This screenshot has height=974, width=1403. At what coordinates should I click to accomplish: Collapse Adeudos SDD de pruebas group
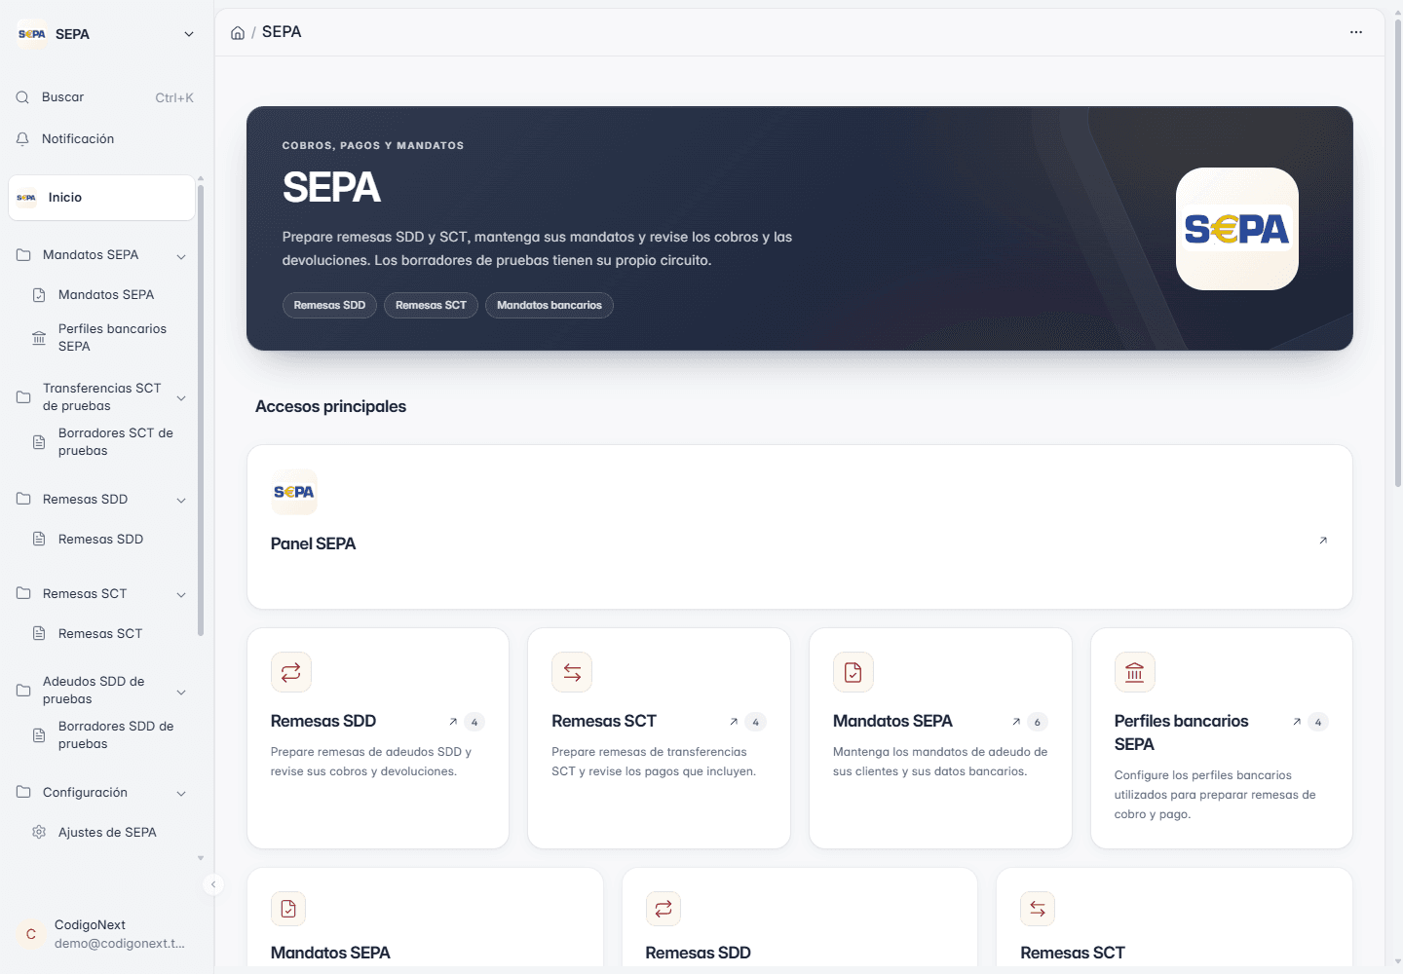tap(181, 693)
